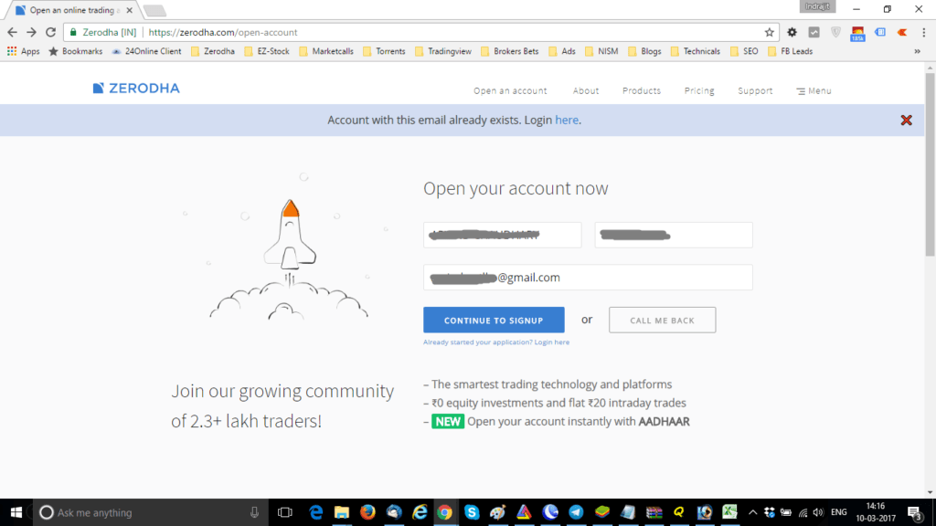The image size is (936, 526).
Task: Open the Technicals bookmarks folder
Action: (x=696, y=51)
